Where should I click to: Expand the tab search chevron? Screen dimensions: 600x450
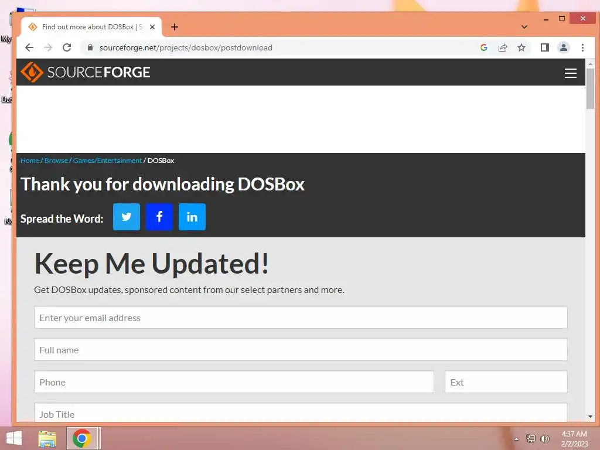524,27
